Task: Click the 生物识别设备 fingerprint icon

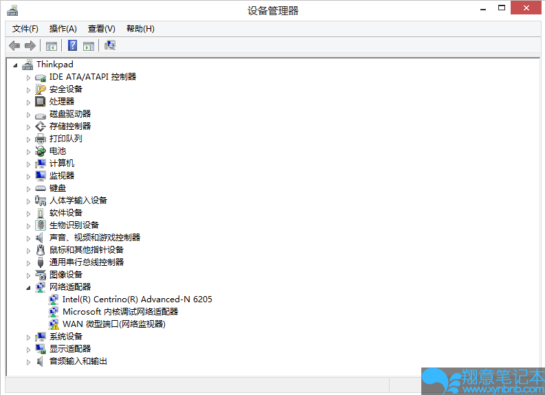Action: click(x=41, y=225)
